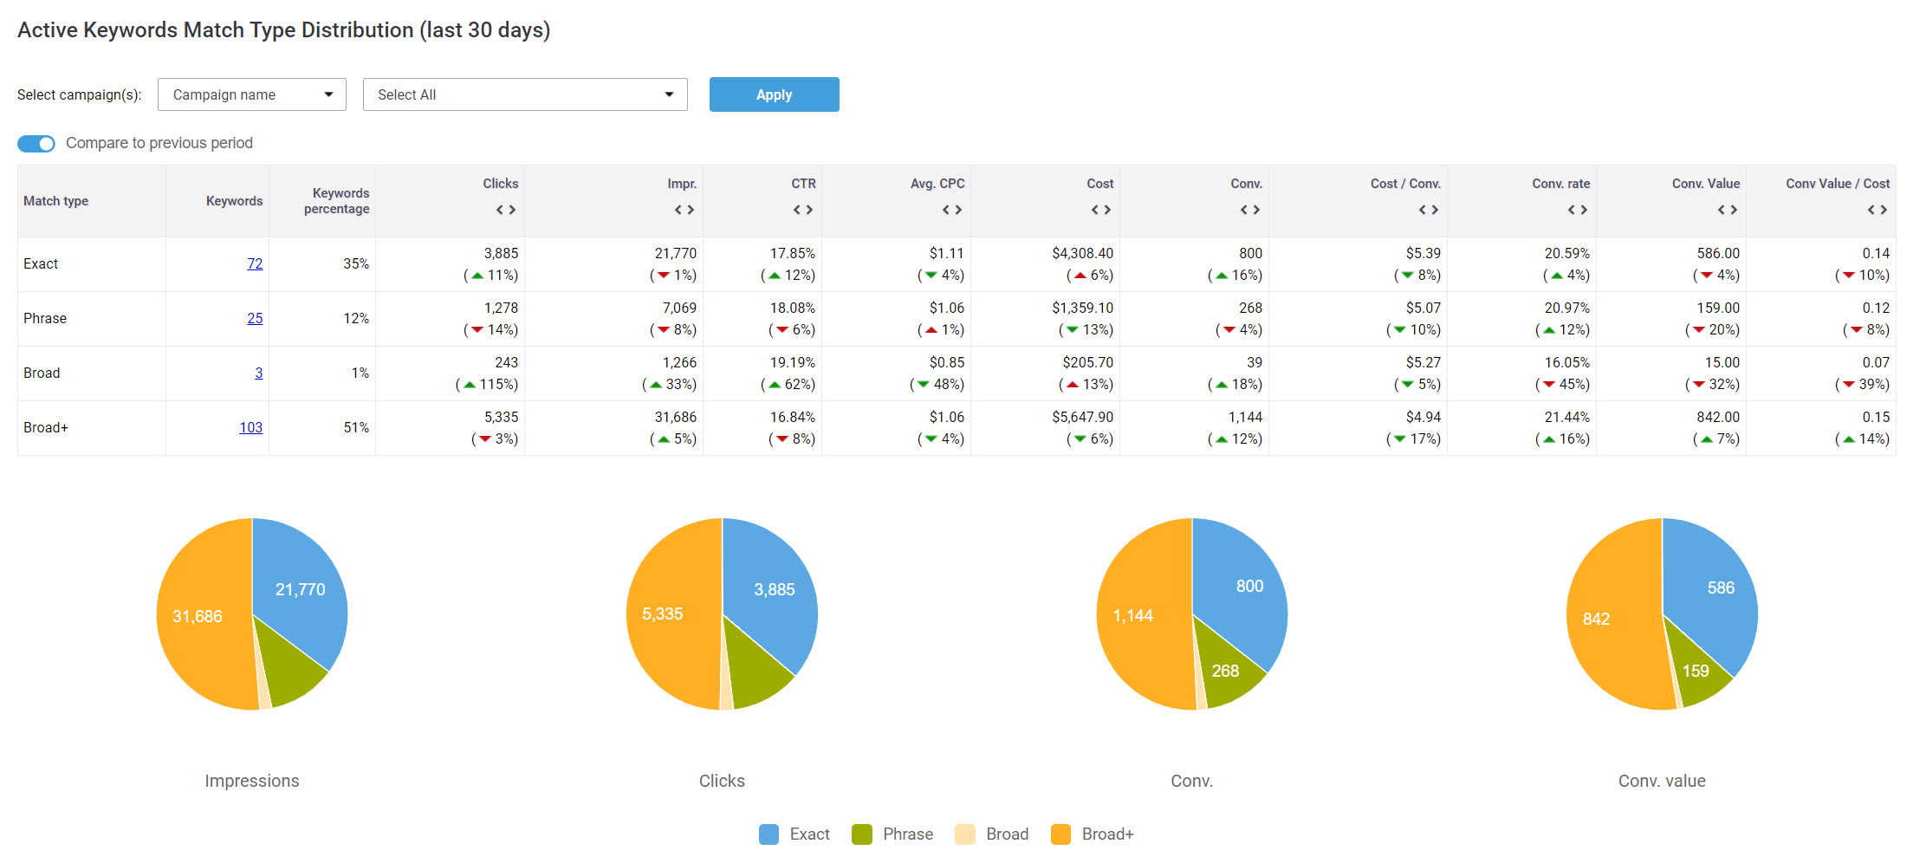Click the left arrow under Cost / Conv. column
1926x857 pixels.
(1423, 210)
